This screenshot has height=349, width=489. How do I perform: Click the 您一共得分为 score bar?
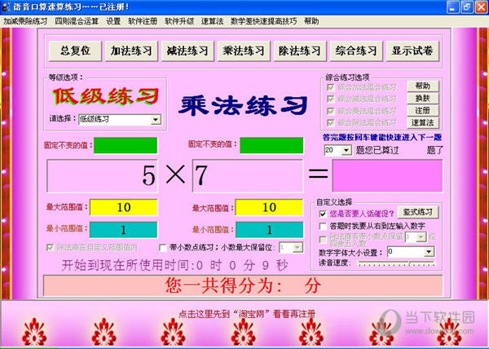pyautogui.click(x=243, y=285)
